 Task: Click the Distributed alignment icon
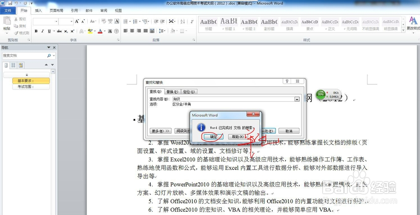[x=152, y=31]
